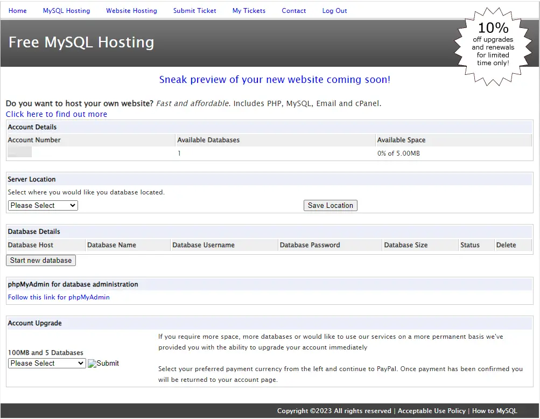Open the payment currency dropdown
The image size is (540, 419).
tap(47, 363)
